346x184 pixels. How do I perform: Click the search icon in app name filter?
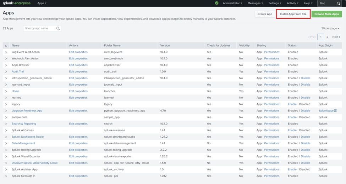58,28
